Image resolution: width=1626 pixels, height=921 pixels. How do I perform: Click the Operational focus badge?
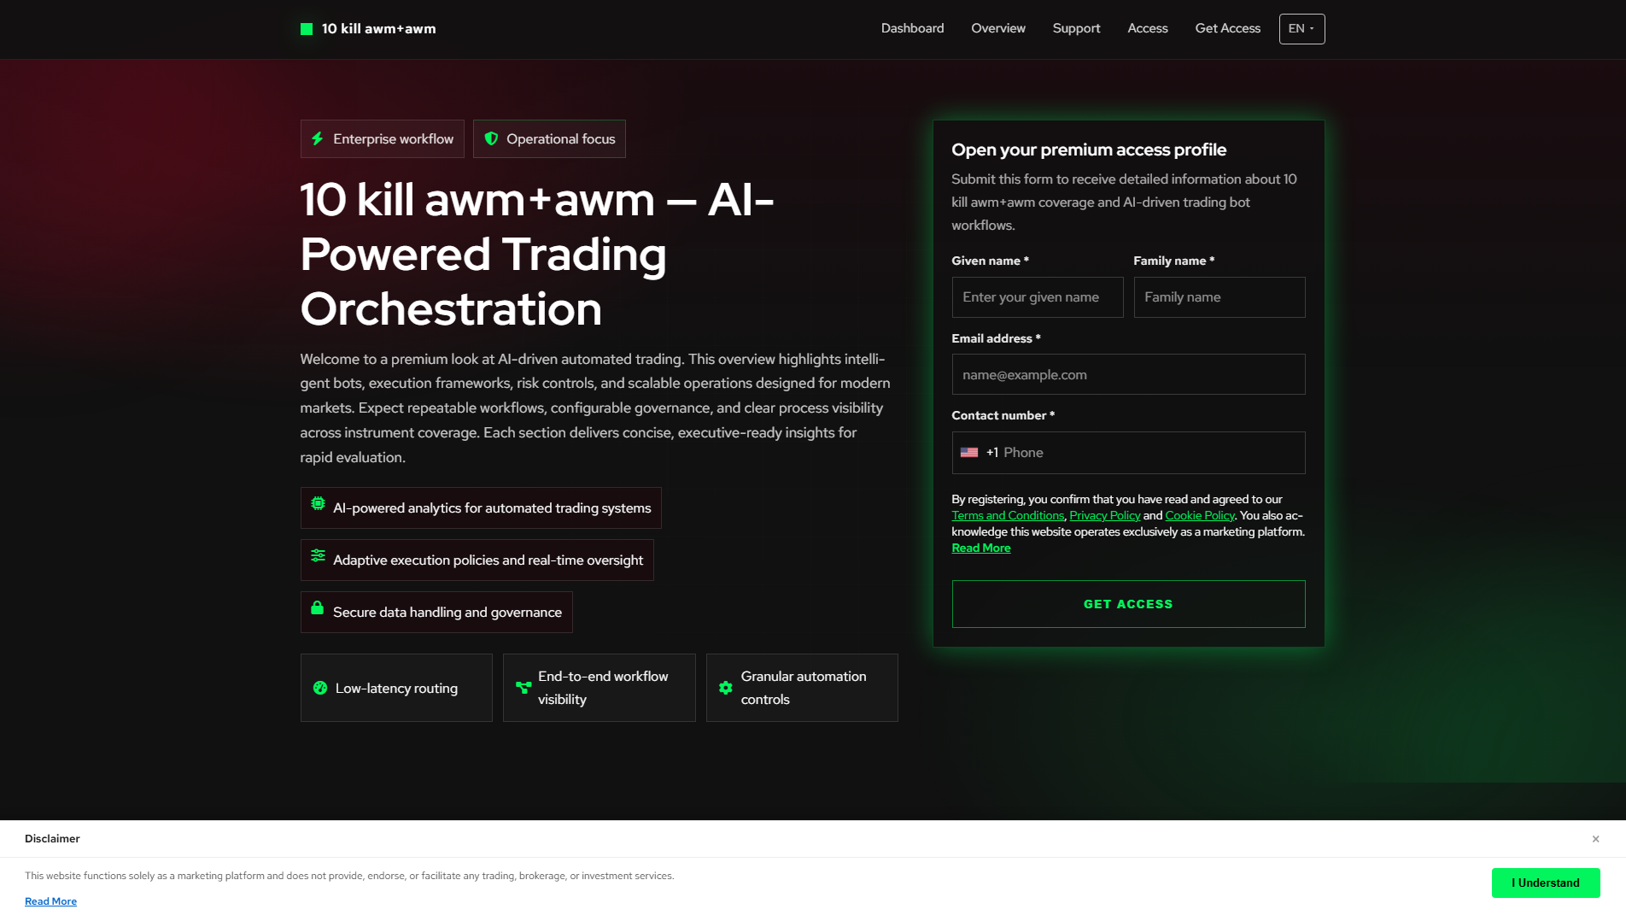coord(549,138)
